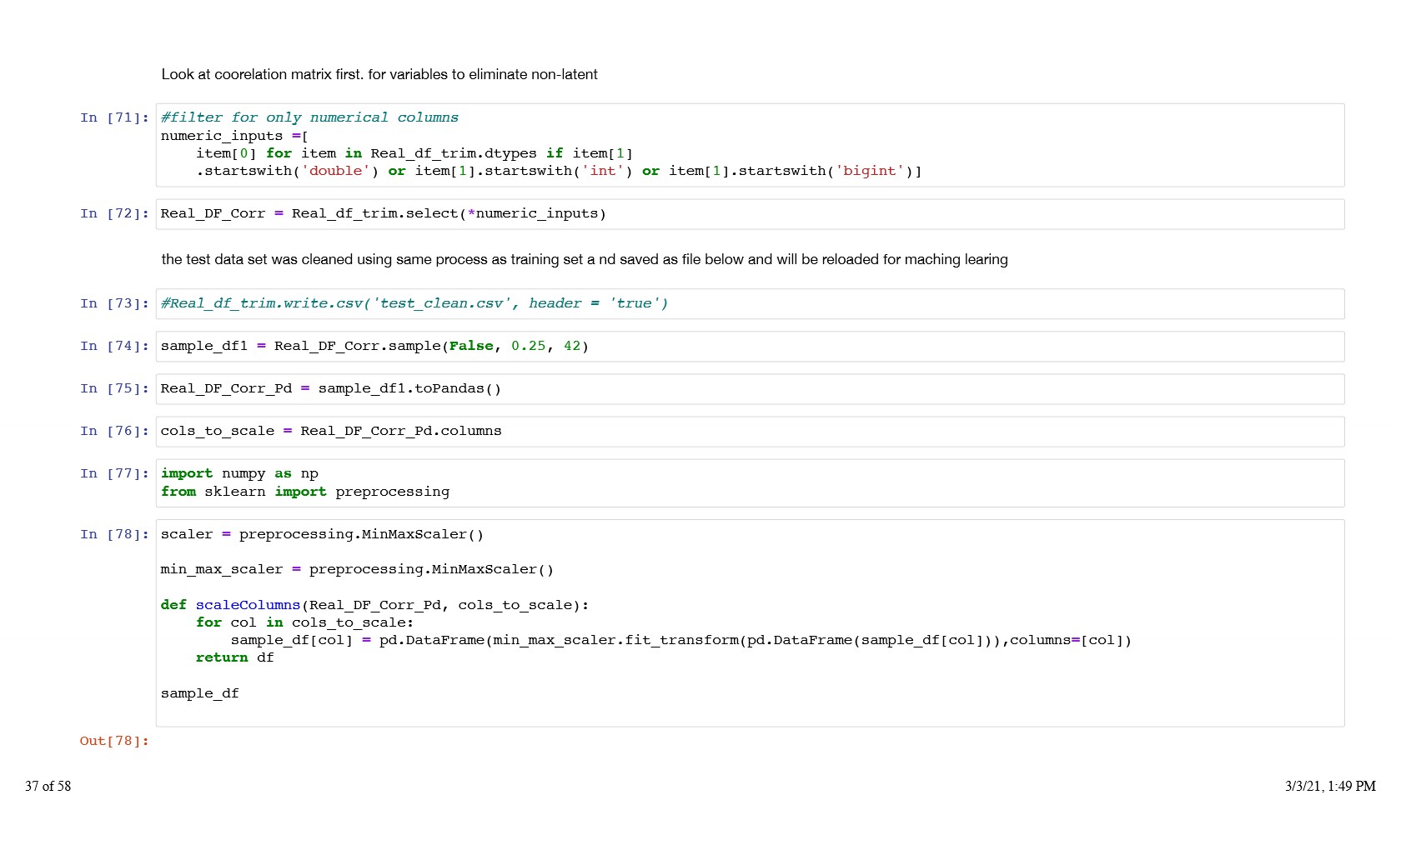This screenshot has height=850, width=1401.
Task: Click the test data set markdown paragraph
Action: pyautogui.click(x=584, y=259)
